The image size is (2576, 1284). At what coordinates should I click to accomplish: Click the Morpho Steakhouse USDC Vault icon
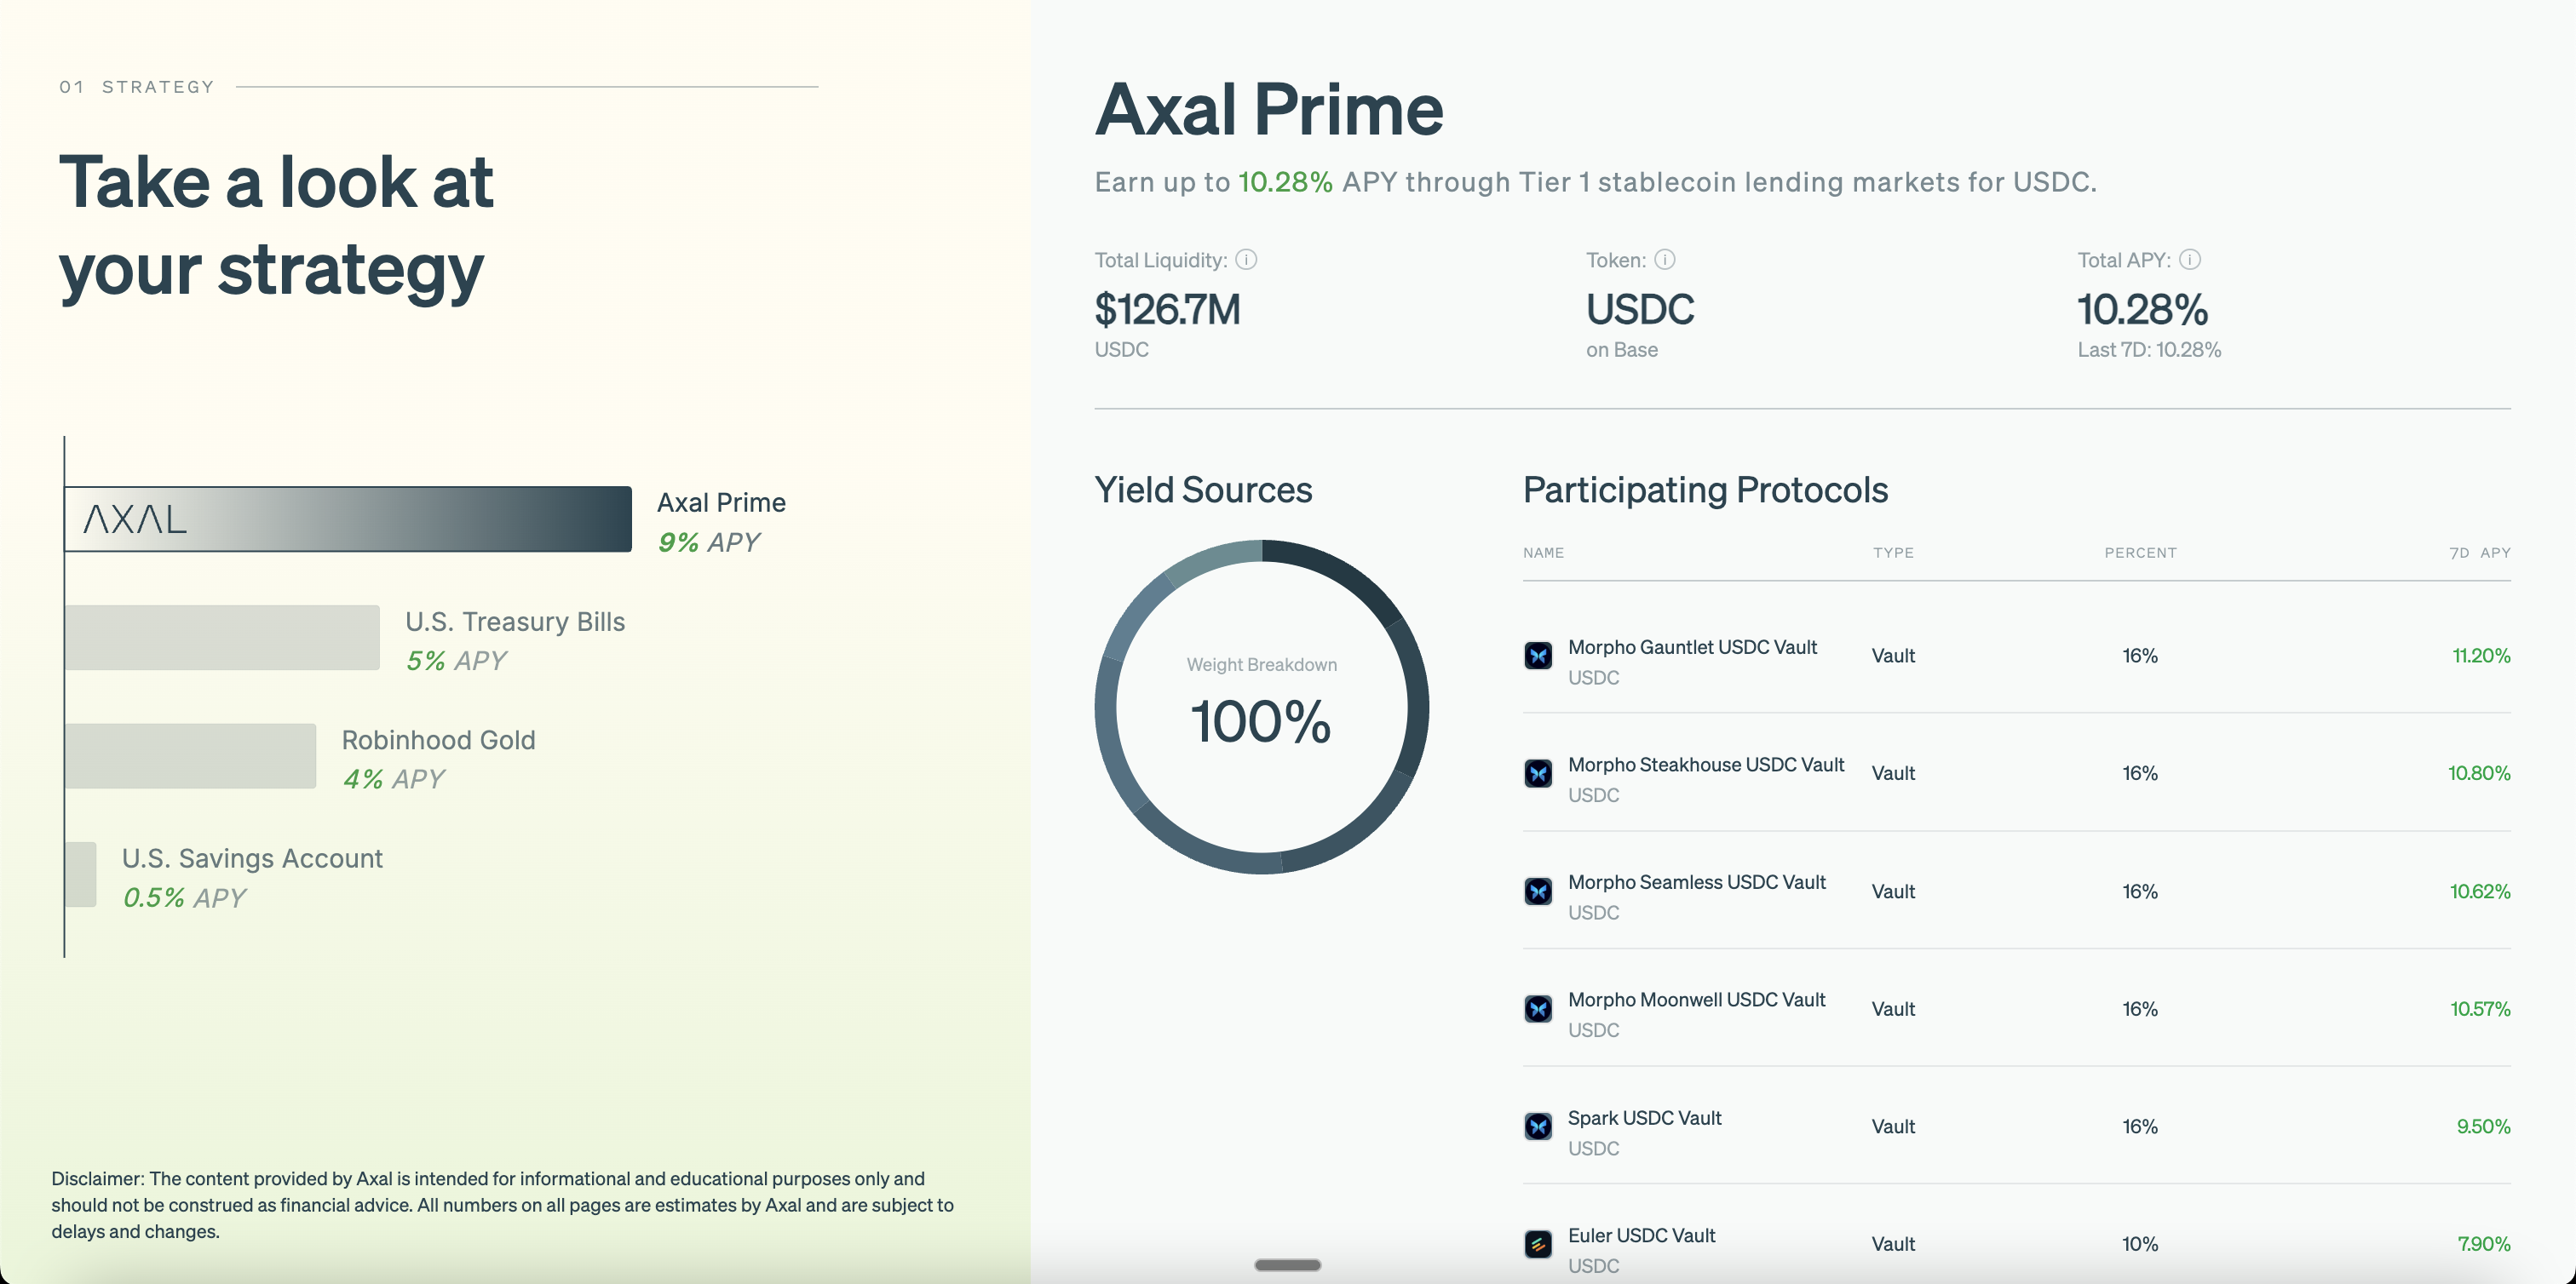[1538, 773]
